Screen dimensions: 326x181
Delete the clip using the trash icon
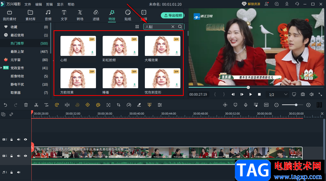click(x=26, y=105)
